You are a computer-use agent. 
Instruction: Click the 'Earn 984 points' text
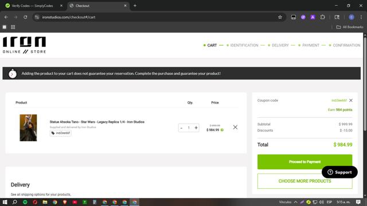pyautogui.click(x=340, y=110)
